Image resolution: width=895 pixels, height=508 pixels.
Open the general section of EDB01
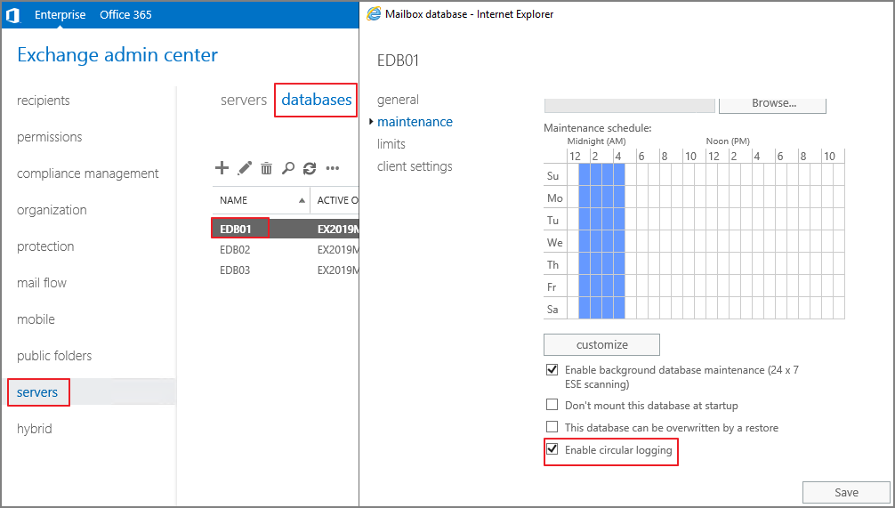(x=398, y=100)
